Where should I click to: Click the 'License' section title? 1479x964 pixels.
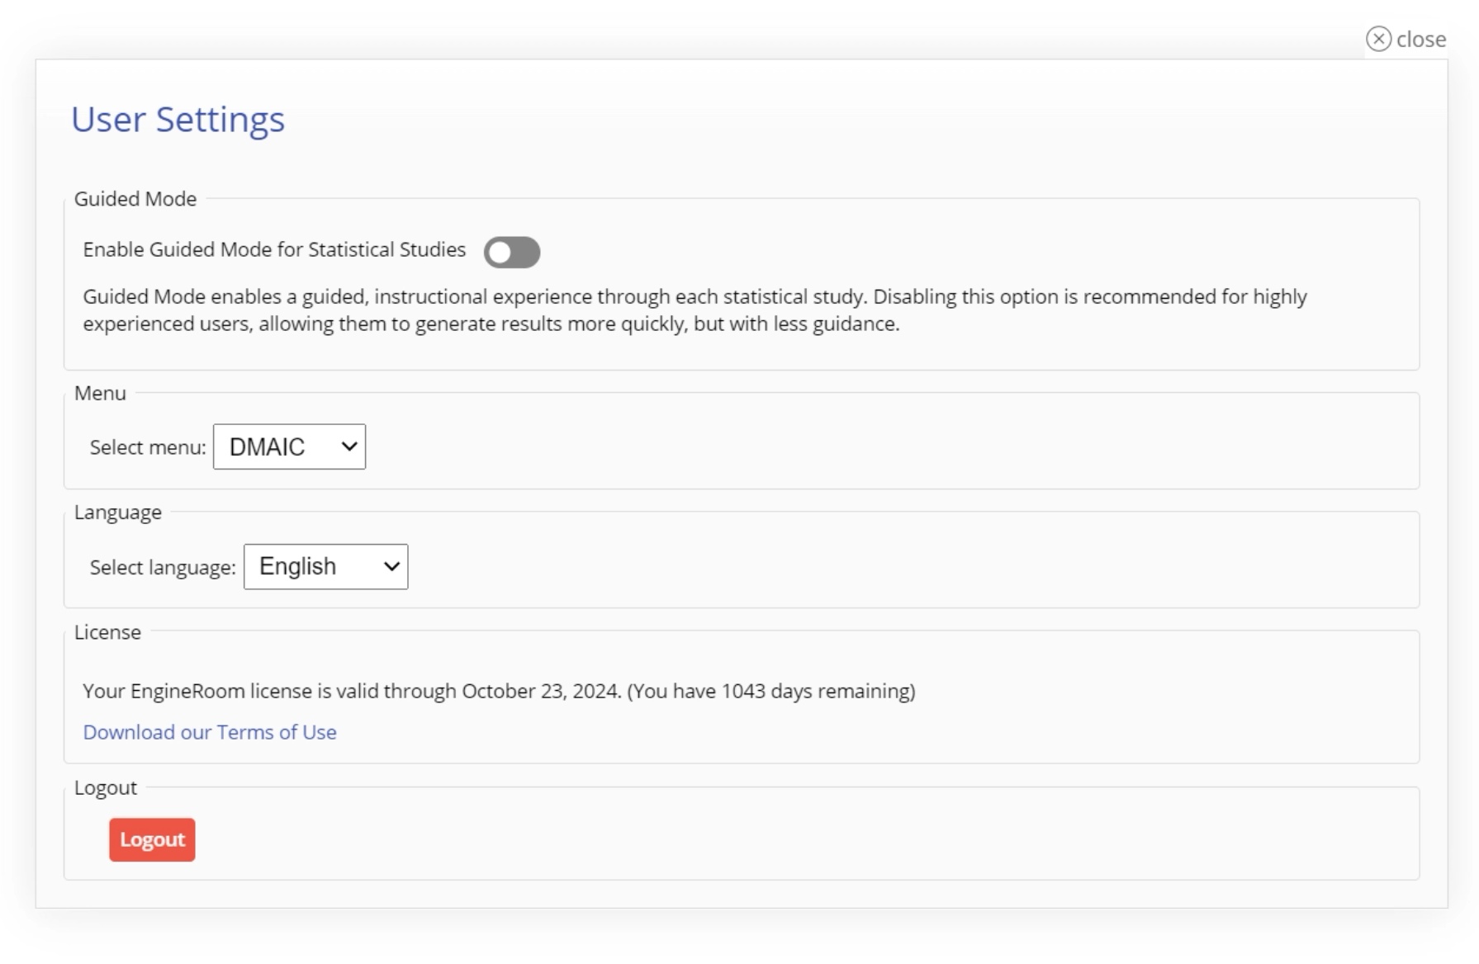107,632
